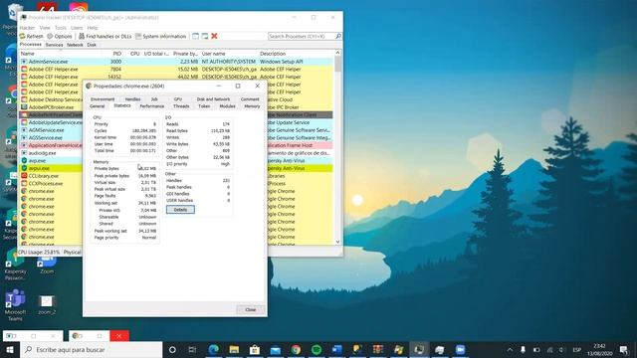Open the Microsoft Teams desktop icon
The image size is (637, 358).
(15, 304)
